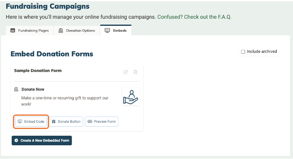Open the Donation Options tab
The image size is (293, 159).
(x=77, y=30)
